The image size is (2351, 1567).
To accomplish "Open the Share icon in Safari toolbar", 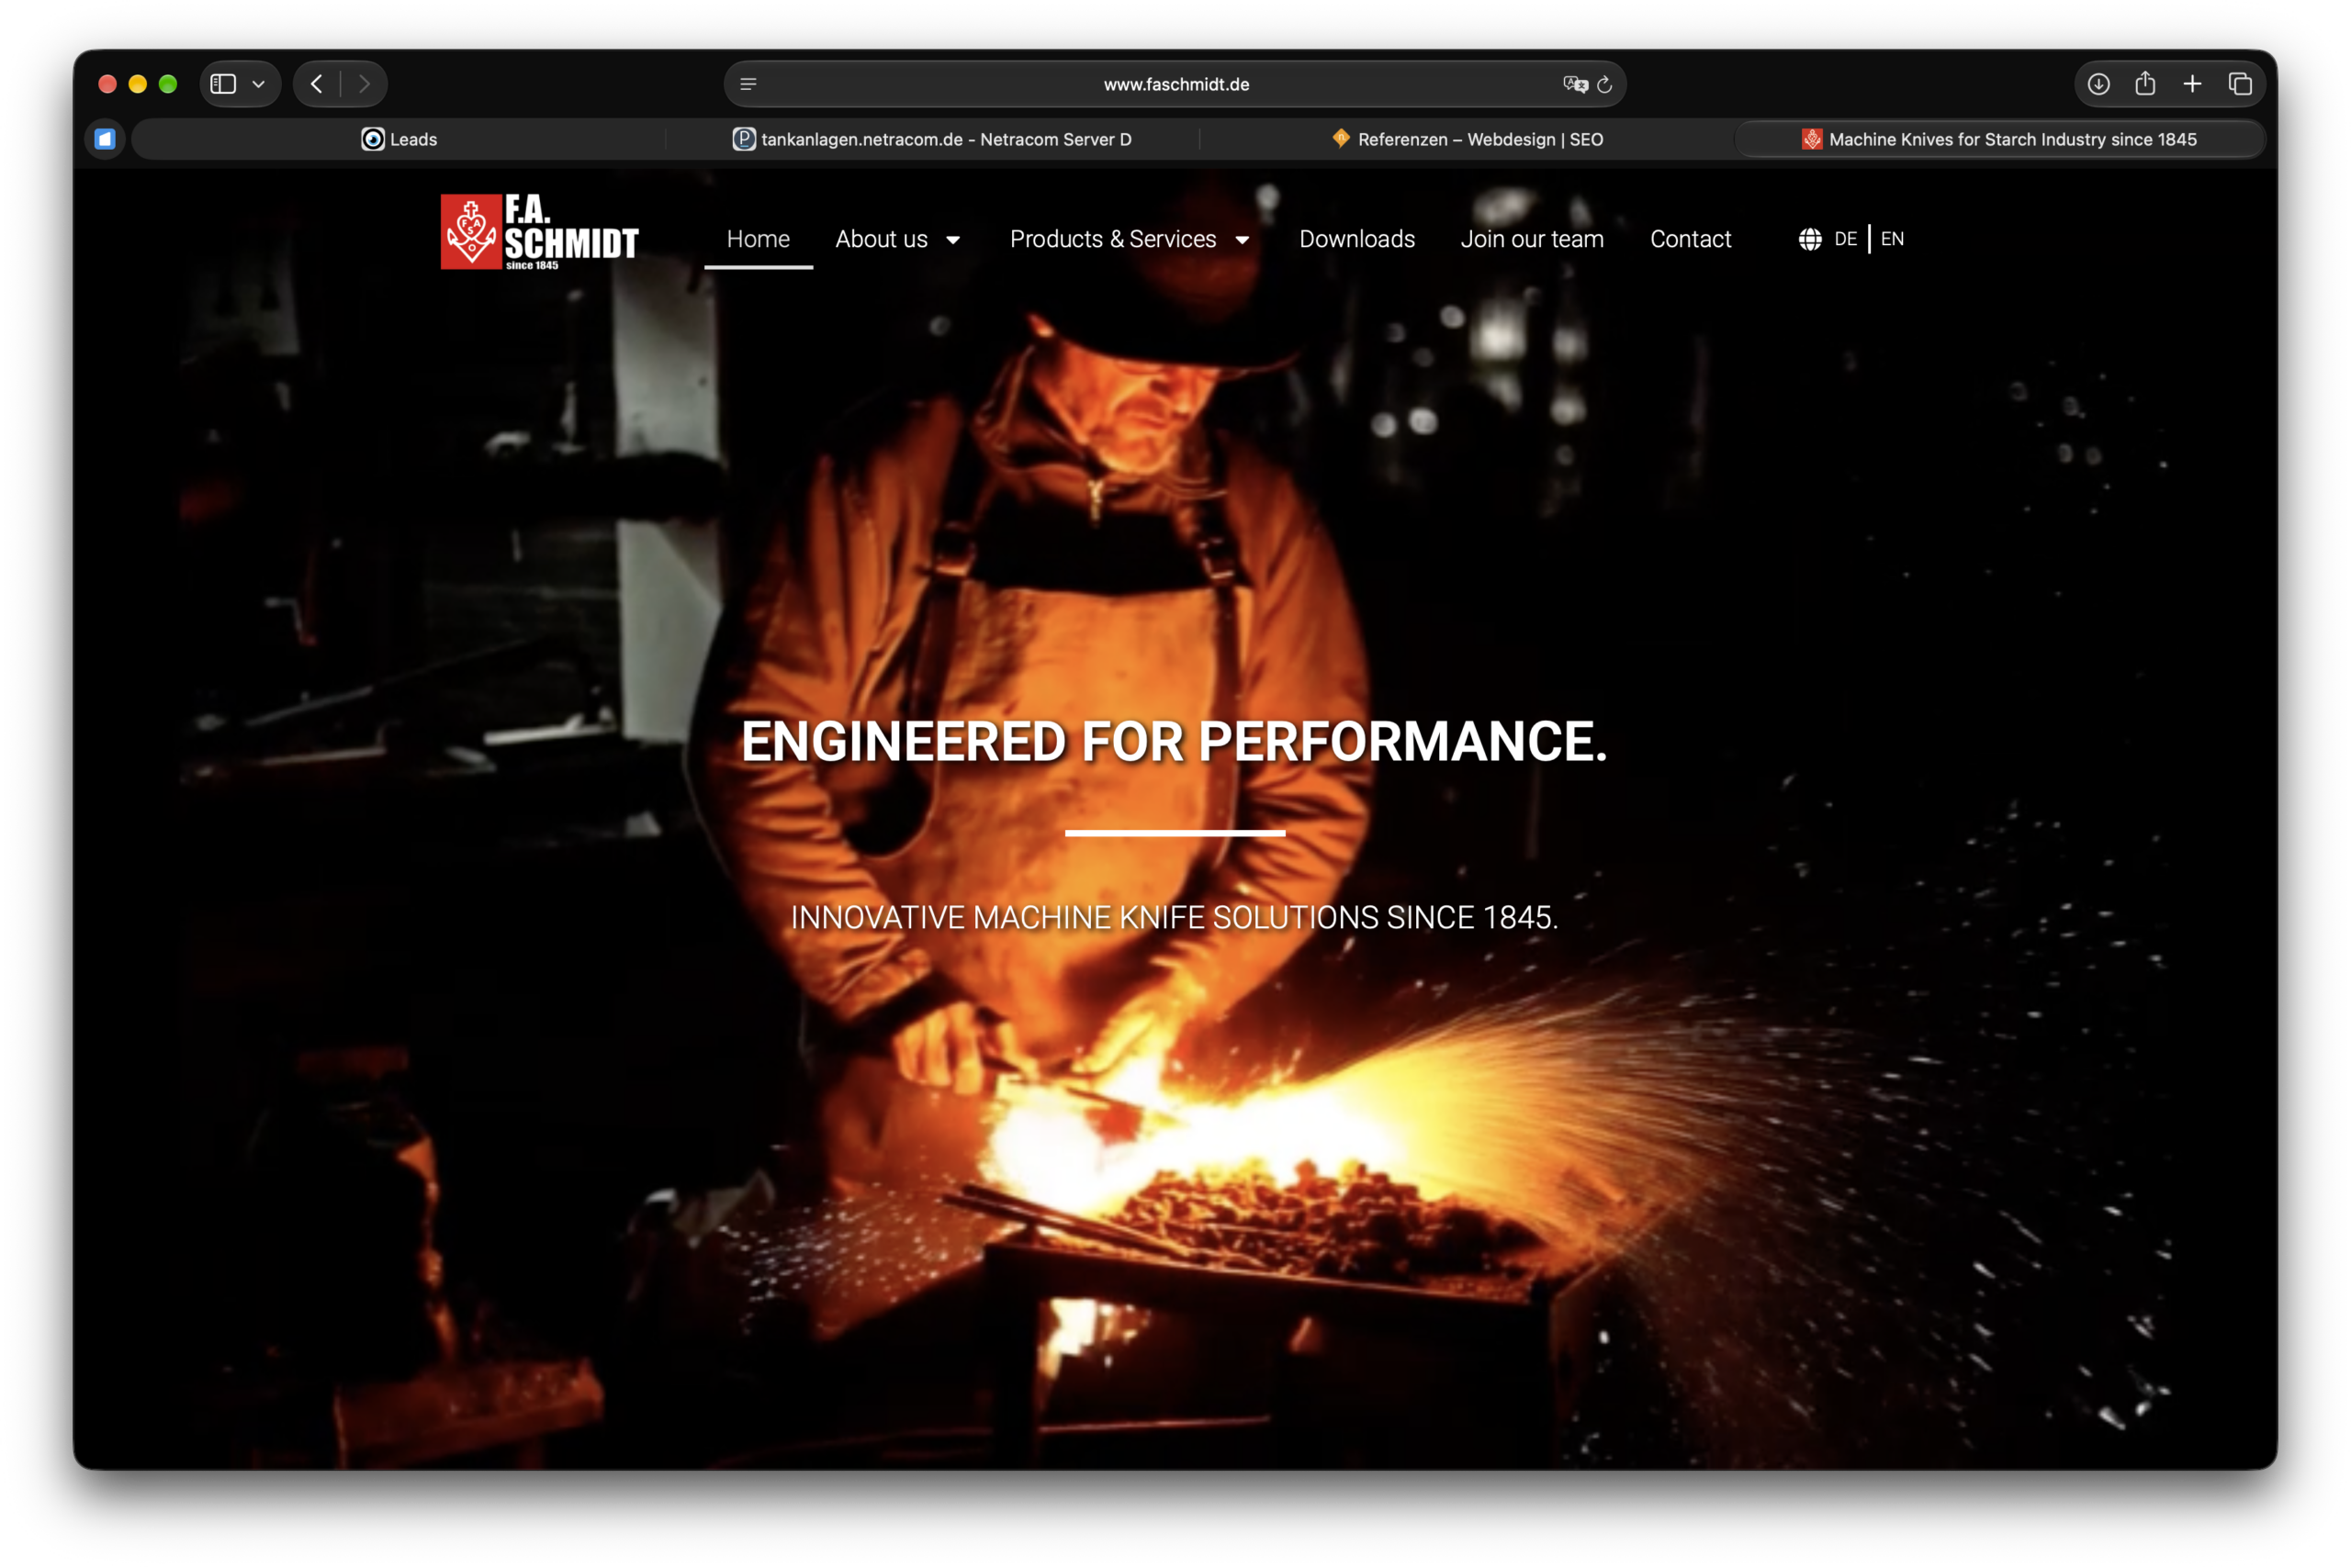I will pyautogui.click(x=2145, y=83).
